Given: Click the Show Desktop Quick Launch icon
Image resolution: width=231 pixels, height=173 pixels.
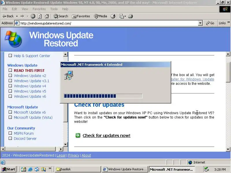Looking at the screenshot, I should click(23, 169).
